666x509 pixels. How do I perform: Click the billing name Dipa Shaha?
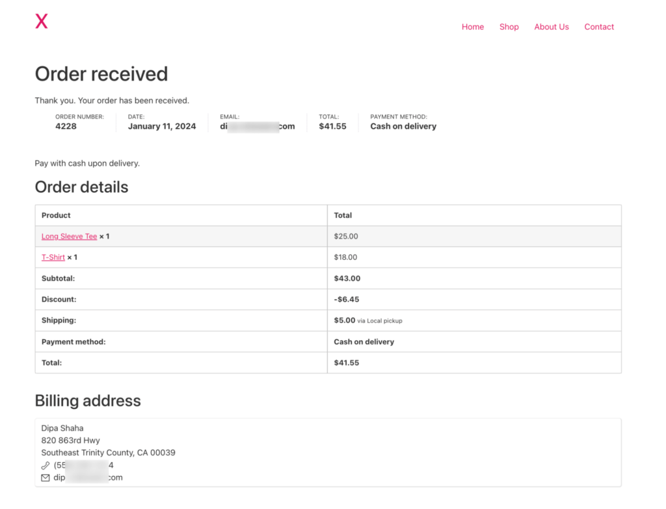pos(62,428)
